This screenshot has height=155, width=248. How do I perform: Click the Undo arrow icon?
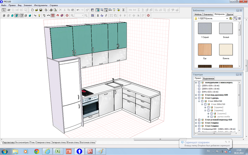(x=78, y=10)
